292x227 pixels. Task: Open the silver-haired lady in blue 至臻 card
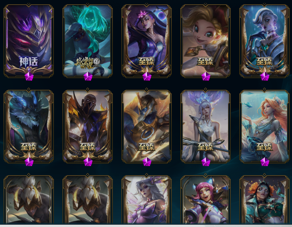(264, 41)
